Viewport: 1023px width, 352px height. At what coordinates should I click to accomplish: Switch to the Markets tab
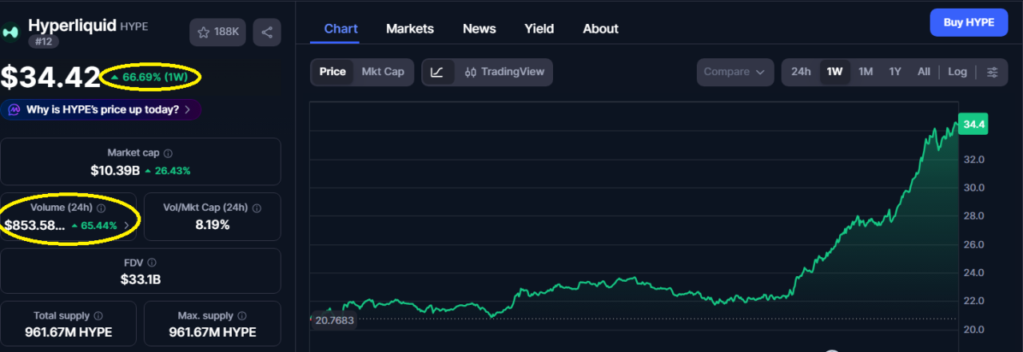pos(409,29)
